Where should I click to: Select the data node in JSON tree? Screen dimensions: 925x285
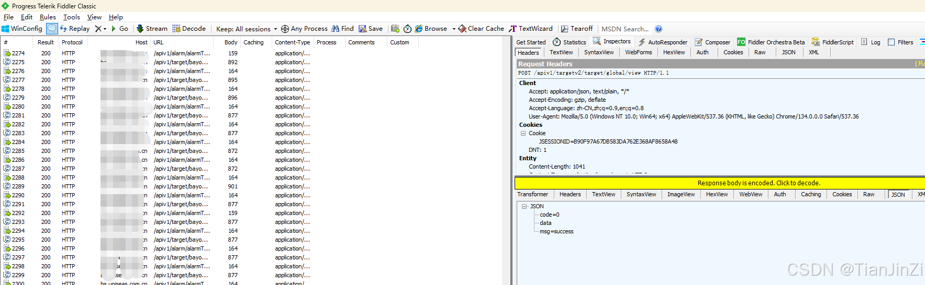[545, 223]
